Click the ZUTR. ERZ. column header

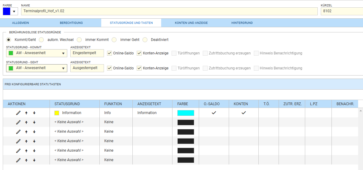(x=292, y=104)
